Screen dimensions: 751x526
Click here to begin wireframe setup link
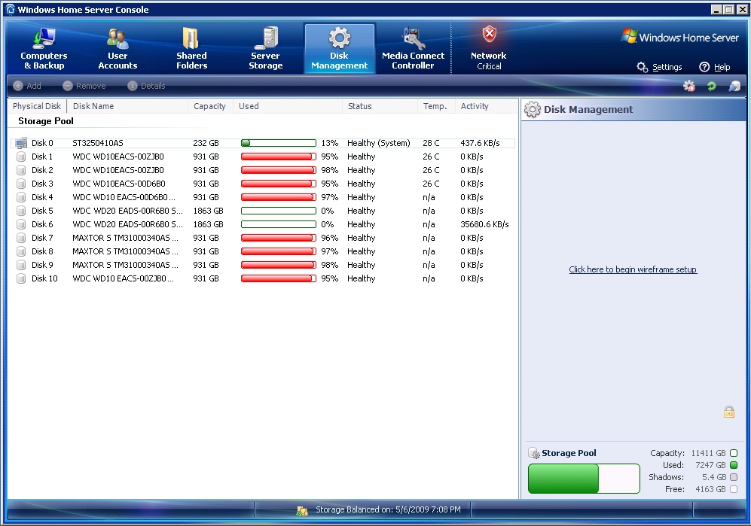pyautogui.click(x=633, y=269)
